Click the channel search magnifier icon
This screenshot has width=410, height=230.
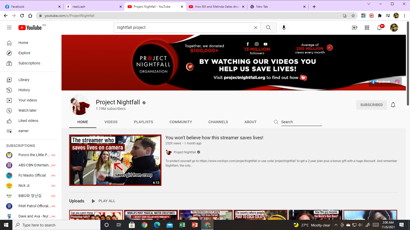click(x=276, y=122)
